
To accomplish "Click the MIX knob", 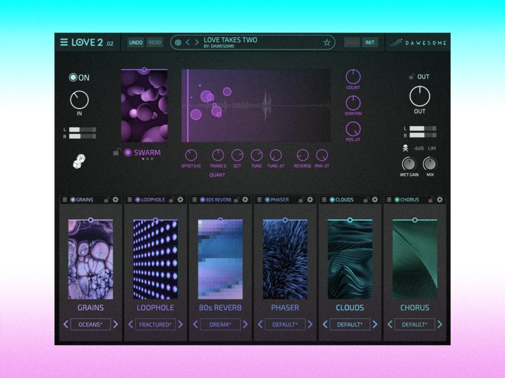I will (x=430, y=164).
